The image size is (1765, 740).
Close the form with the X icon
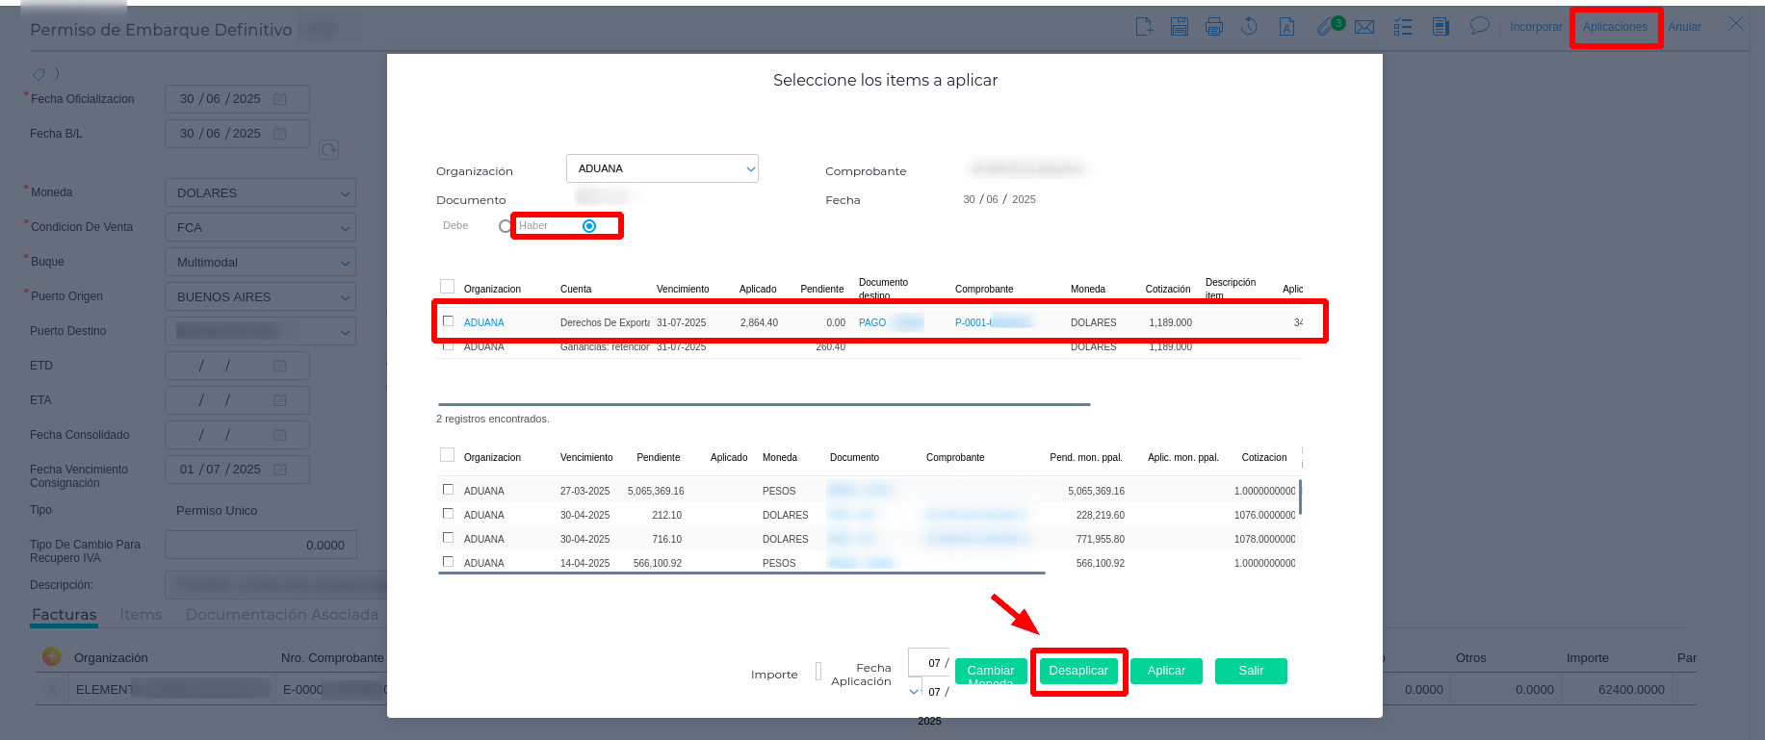tap(1735, 23)
